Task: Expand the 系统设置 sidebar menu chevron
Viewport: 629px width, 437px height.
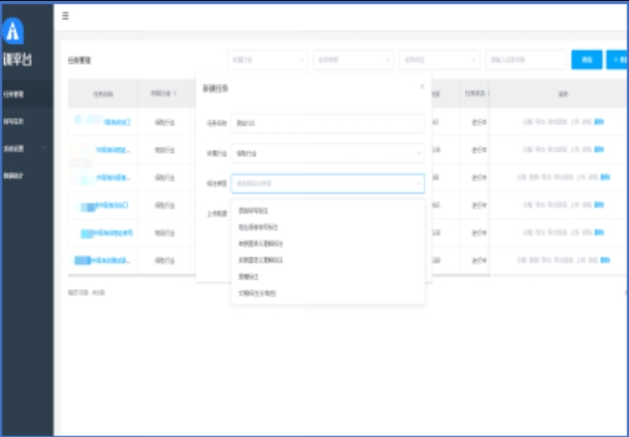Action: click(x=45, y=148)
